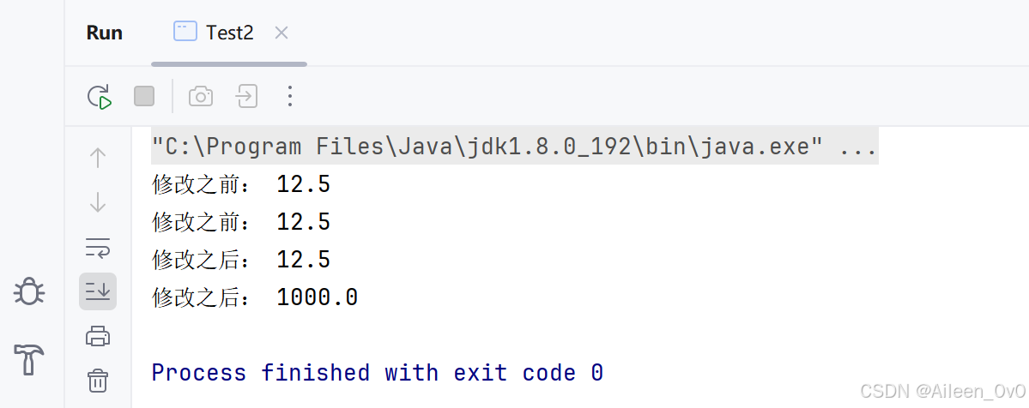1029x408 pixels.
Task: Click the Run panel title
Action: point(105,33)
